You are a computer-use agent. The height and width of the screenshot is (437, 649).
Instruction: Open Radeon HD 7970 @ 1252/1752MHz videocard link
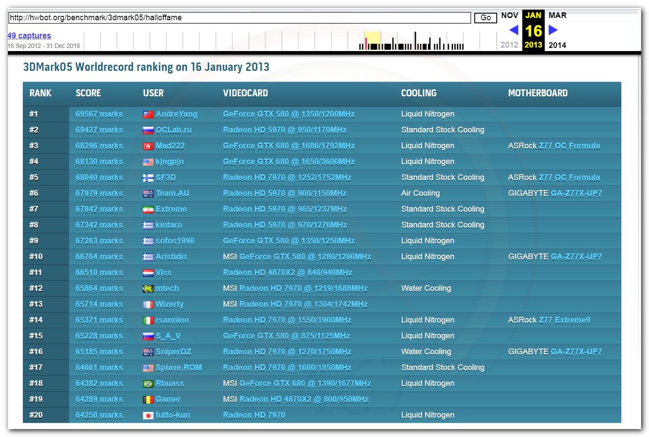point(287,177)
